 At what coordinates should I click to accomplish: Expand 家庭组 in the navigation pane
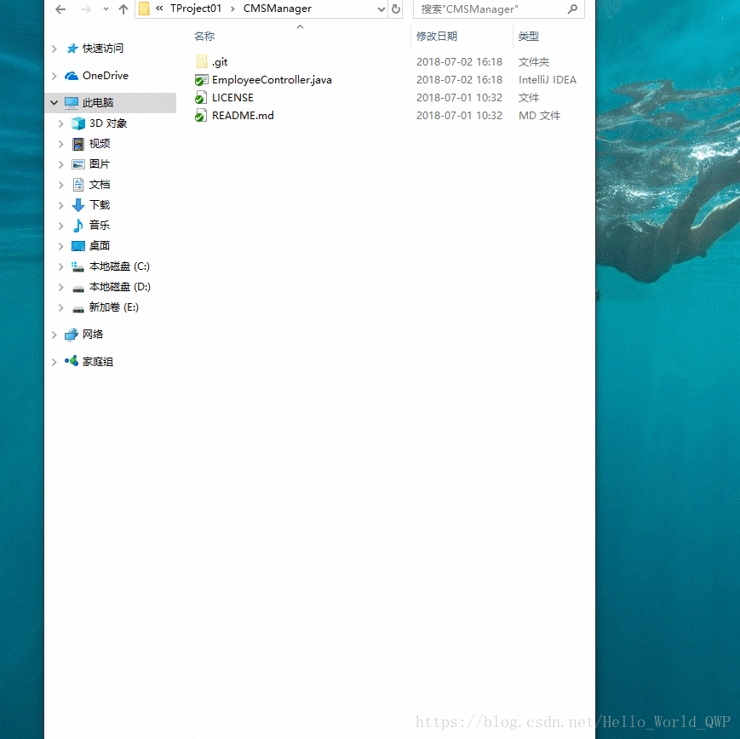point(54,362)
